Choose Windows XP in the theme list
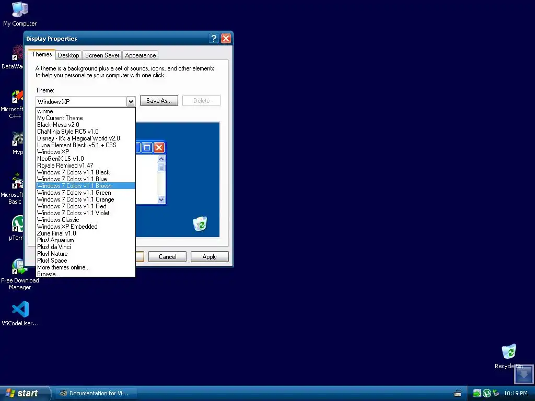The height and width of the screenshot is (401, 535). (x=86, y=152)
